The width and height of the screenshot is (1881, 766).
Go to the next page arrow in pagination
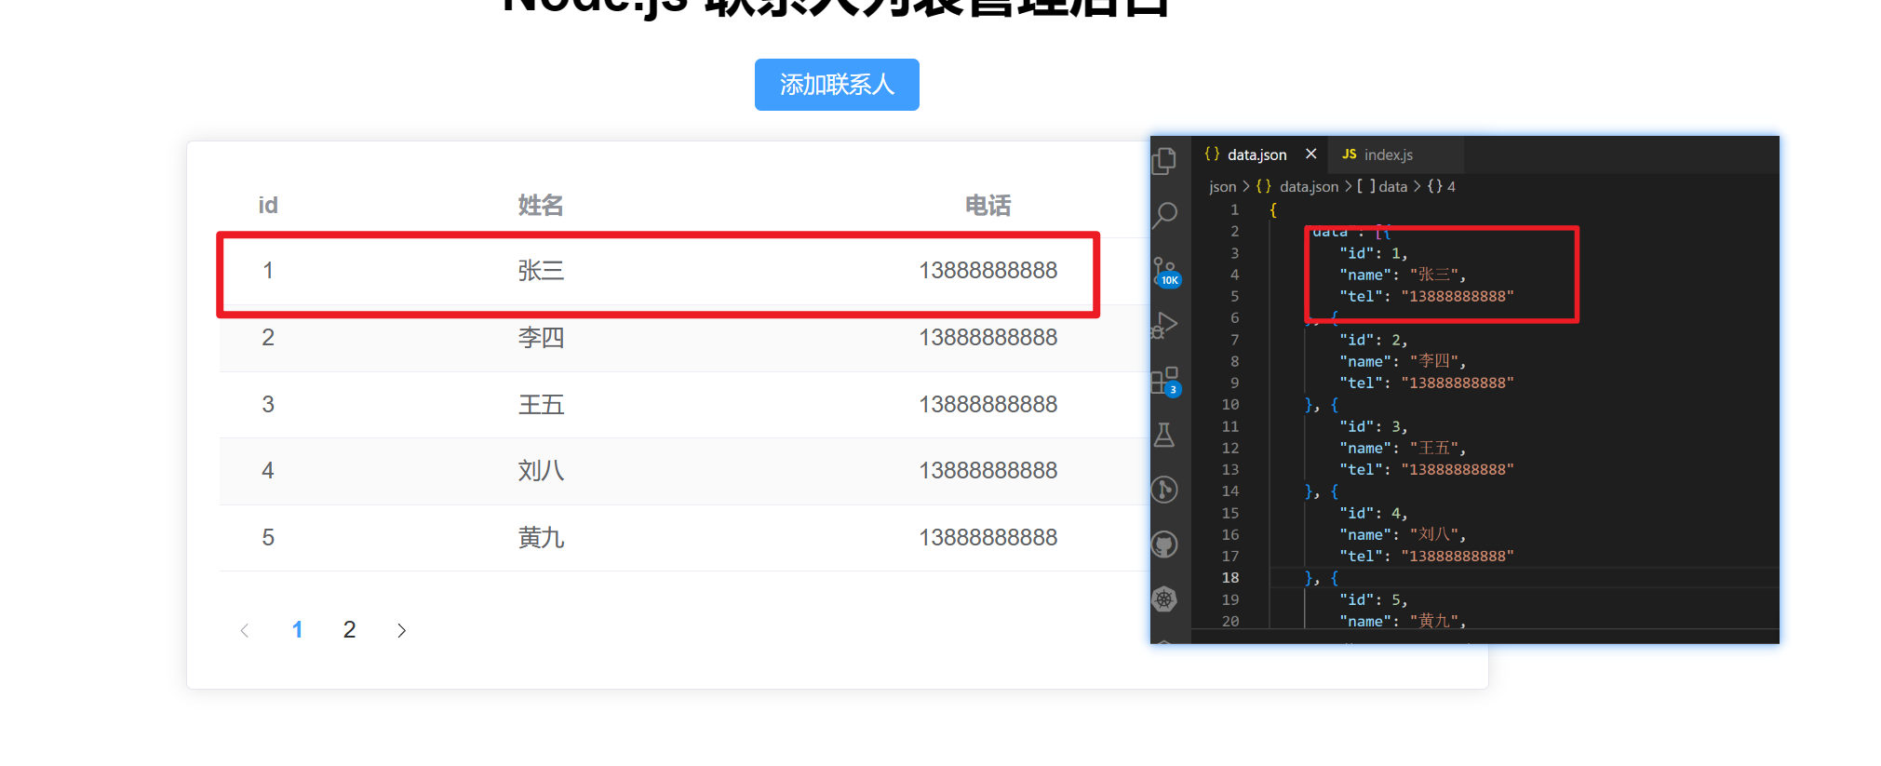(401, 630)
